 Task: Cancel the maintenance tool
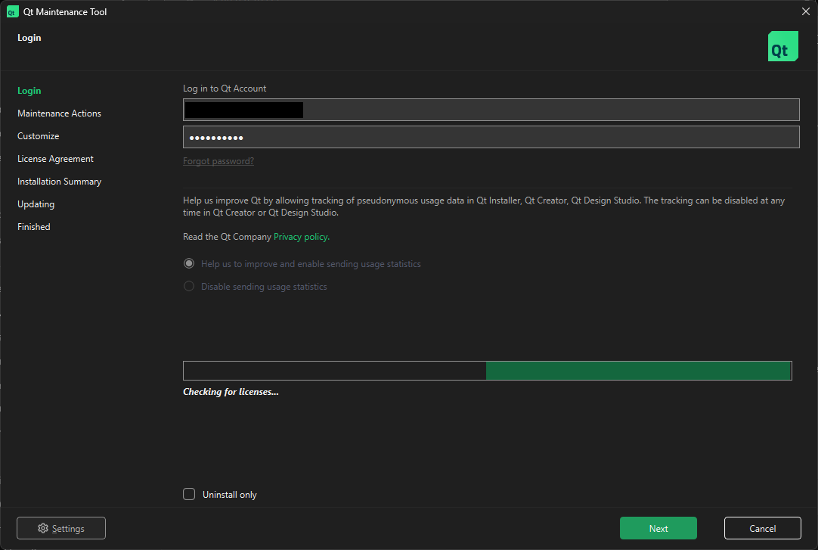763,528
